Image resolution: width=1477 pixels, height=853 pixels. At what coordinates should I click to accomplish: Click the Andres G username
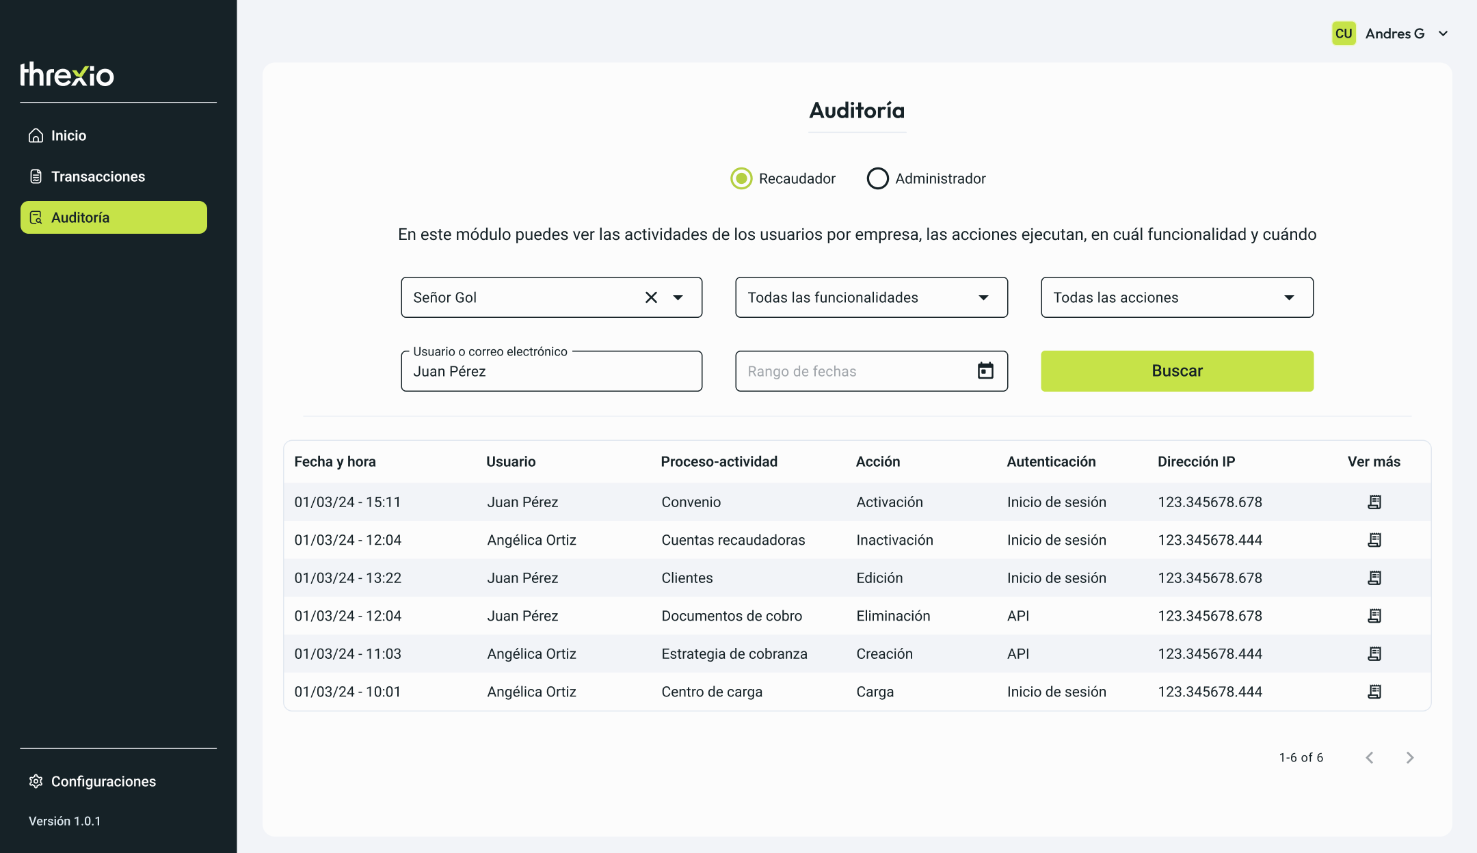1395,33
